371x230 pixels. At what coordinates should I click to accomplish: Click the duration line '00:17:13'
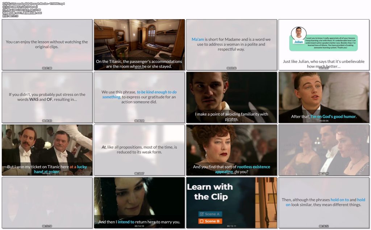point(11,16)
